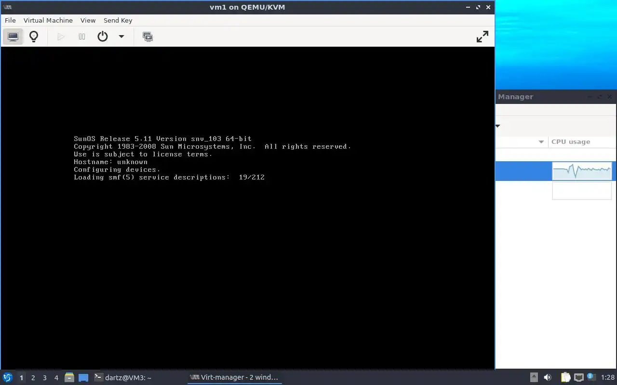Click the Manager window title bar

[556, 97]
